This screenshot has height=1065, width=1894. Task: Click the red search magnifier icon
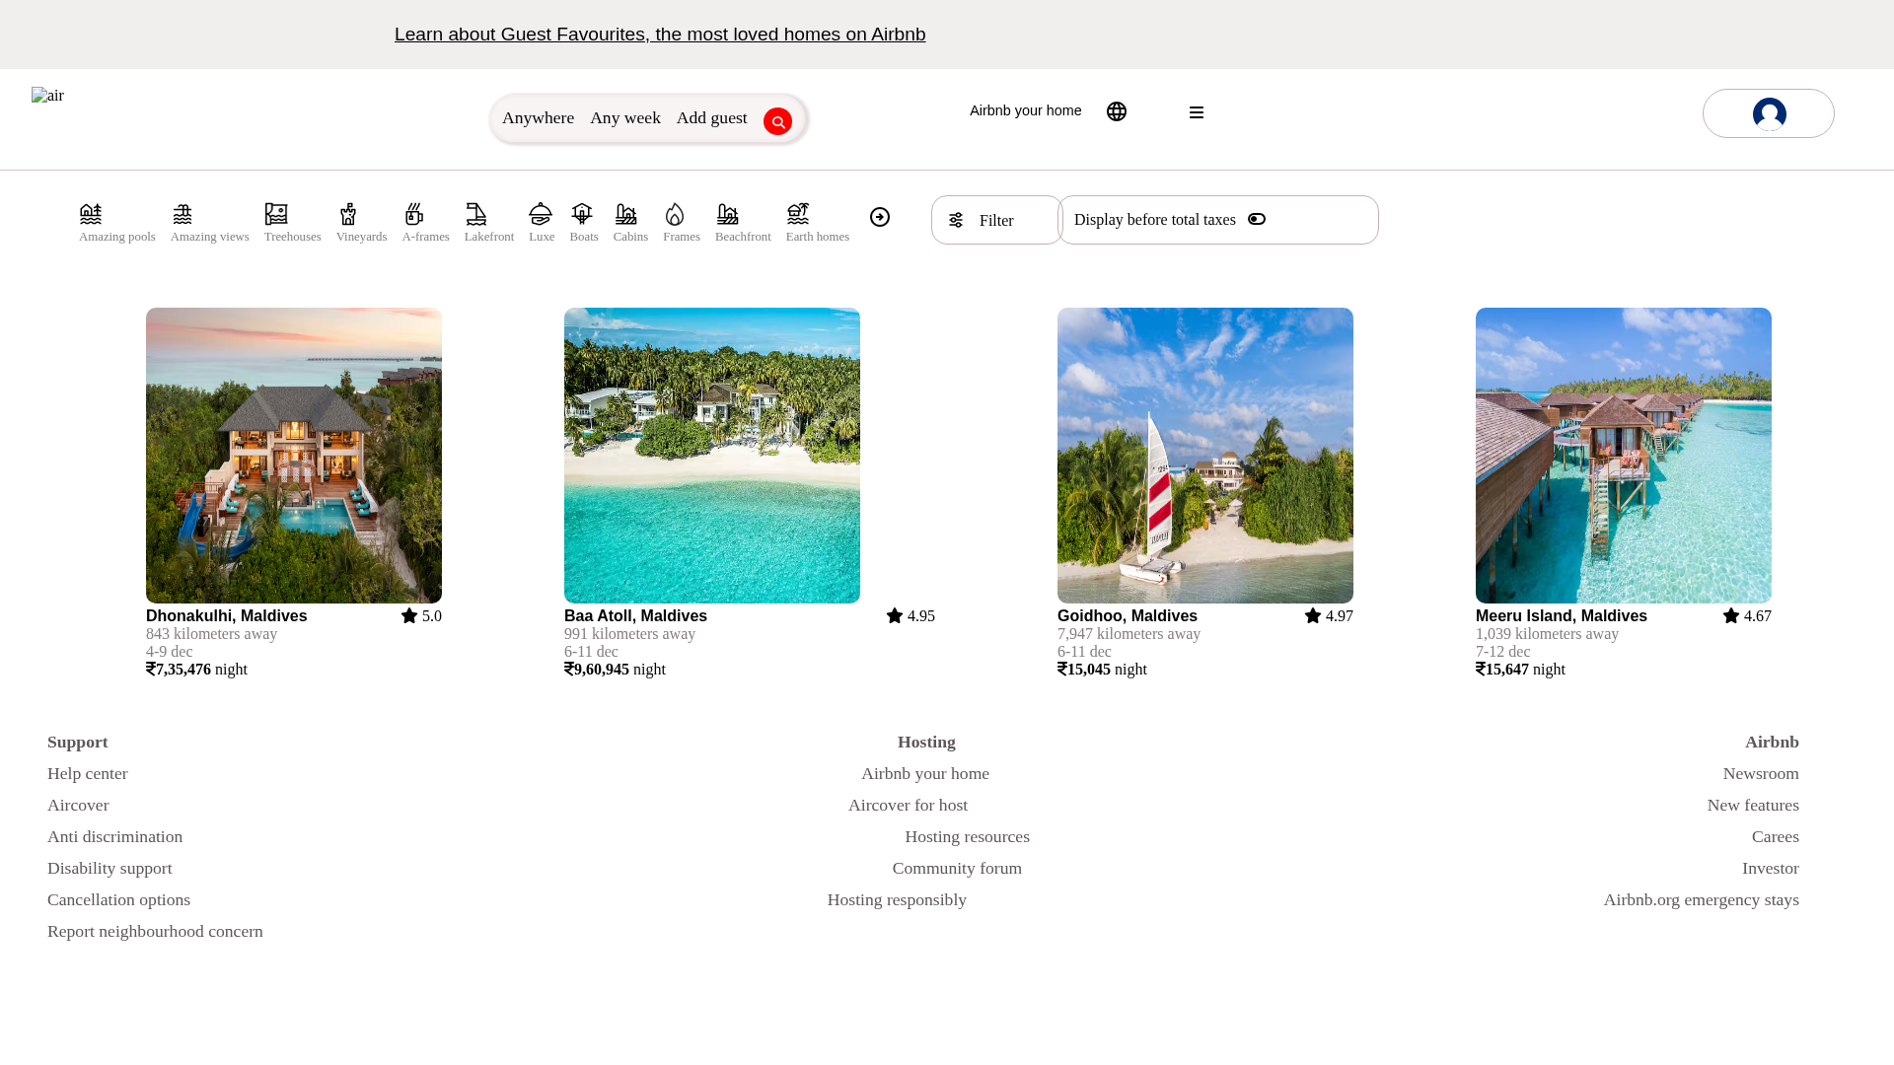point(777,121)
